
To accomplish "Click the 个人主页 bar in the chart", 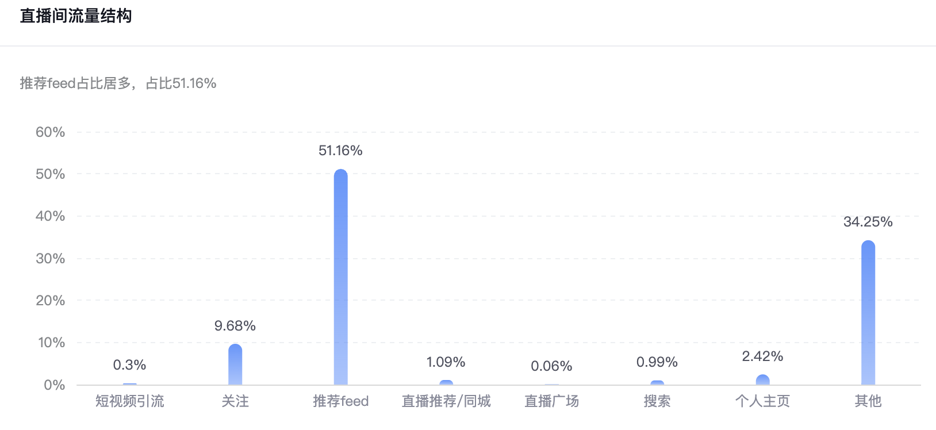I will (763, 380).
